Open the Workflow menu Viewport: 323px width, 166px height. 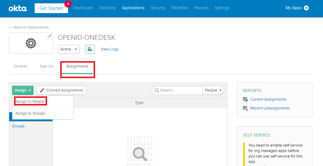[x=180, y=8]
